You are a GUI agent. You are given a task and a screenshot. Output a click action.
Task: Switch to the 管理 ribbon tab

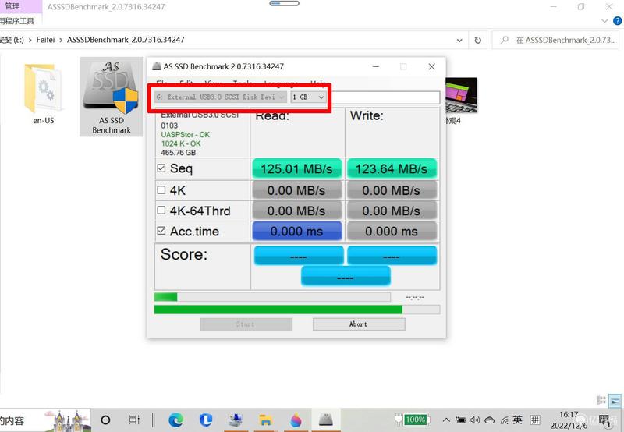point(12,6)
